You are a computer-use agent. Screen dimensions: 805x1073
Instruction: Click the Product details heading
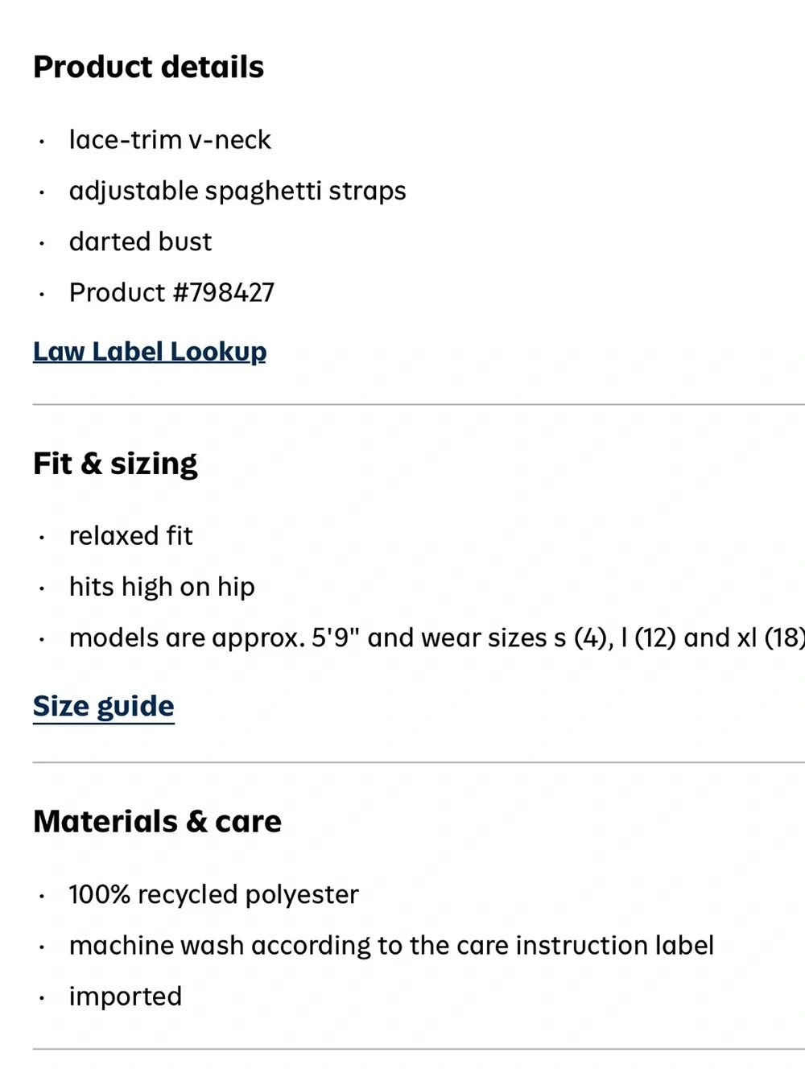pyautogui.click(x=149, y=67)
